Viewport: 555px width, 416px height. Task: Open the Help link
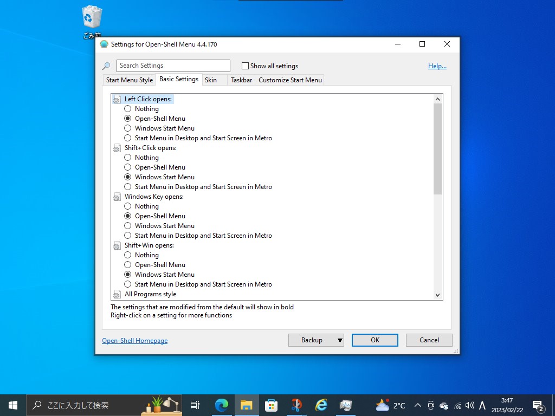(437, 66)
